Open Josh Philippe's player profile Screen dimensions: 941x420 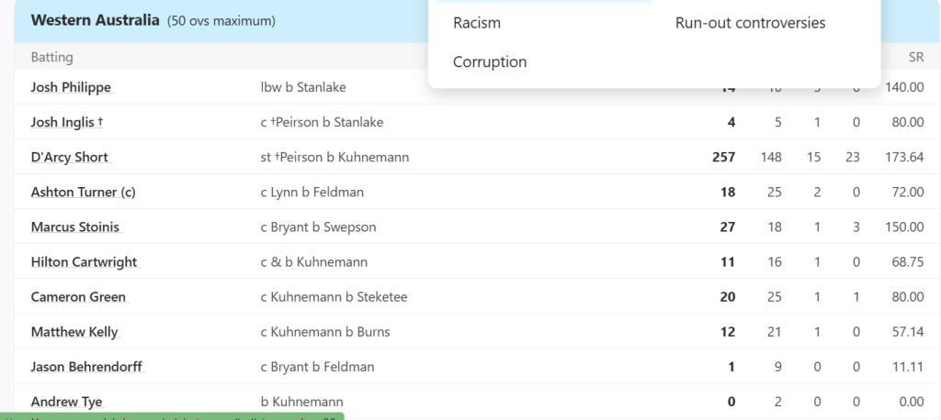click(x=72, y=87)
